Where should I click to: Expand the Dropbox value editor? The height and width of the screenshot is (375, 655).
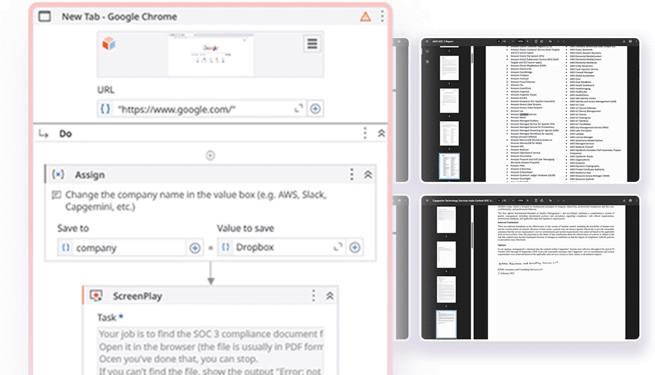pos(338,247)
